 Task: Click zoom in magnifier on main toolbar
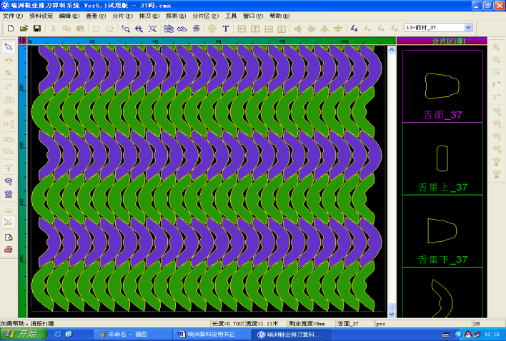(x=126, y=29)
